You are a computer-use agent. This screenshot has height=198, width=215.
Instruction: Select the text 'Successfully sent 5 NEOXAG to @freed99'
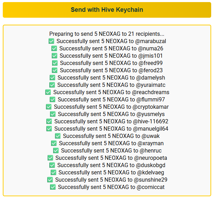coord(111,63)
